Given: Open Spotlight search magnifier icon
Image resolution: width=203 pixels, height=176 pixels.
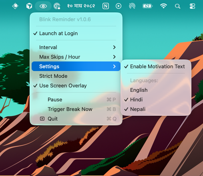Looking at the screenshot, I should (177, 6).
